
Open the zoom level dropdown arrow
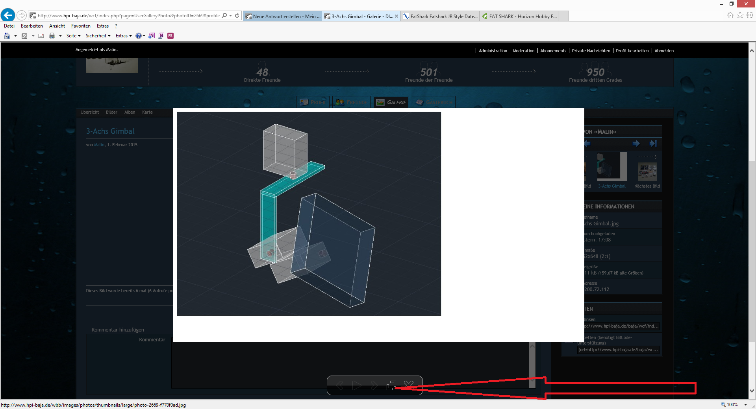[x=745, y=405]
